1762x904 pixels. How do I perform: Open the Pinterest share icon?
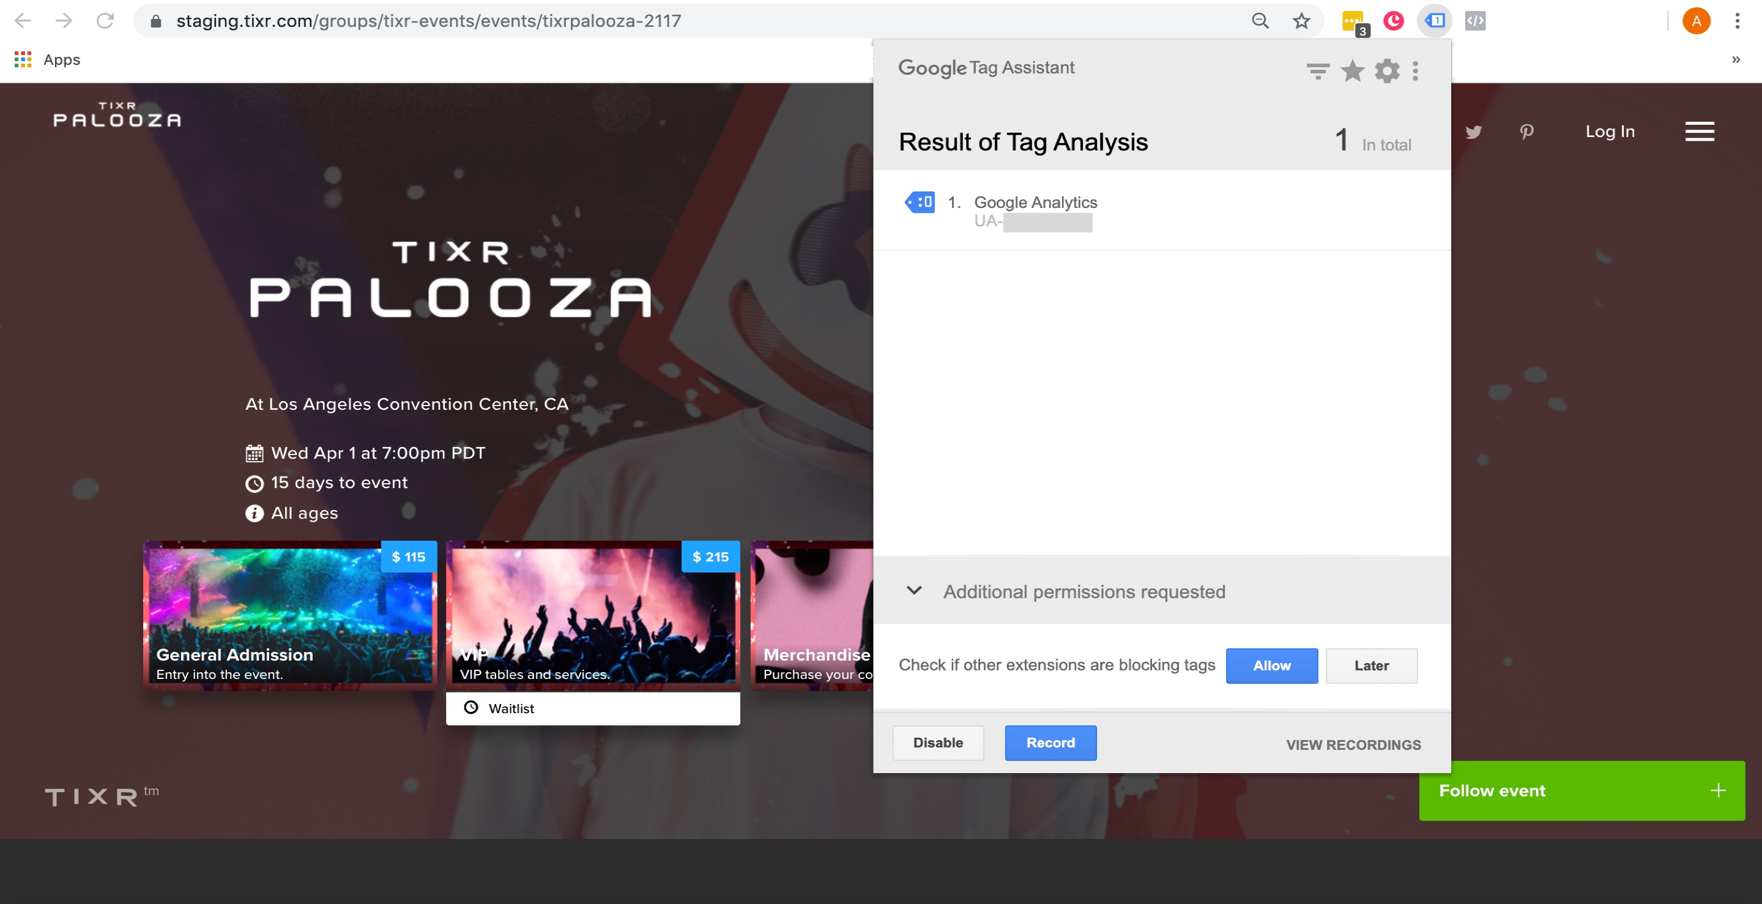coord(1526,132)
